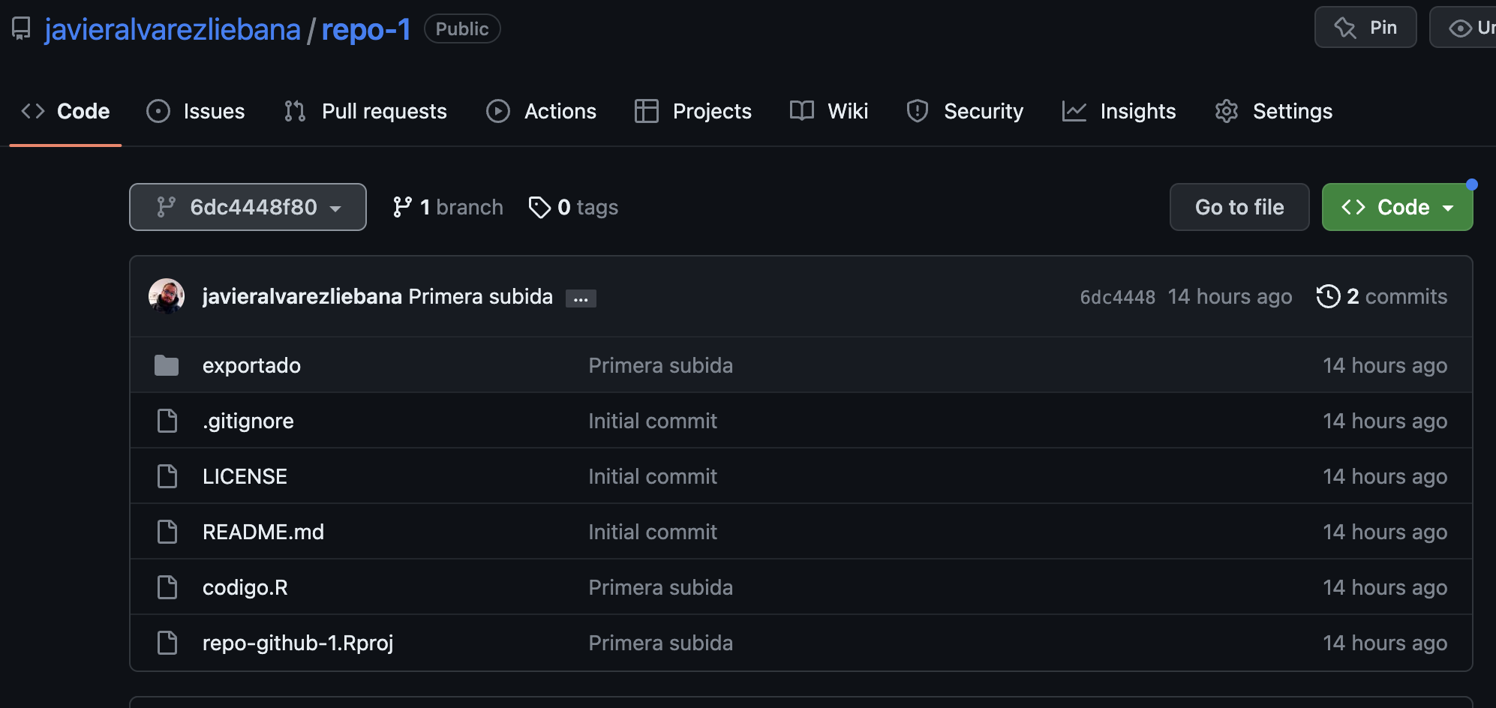The image size is (1496, 708).
Task: Pin this repository with the Pin button
Action: point(1365,28)
